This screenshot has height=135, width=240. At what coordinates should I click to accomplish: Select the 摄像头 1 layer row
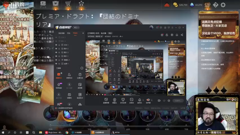[69, 60]
